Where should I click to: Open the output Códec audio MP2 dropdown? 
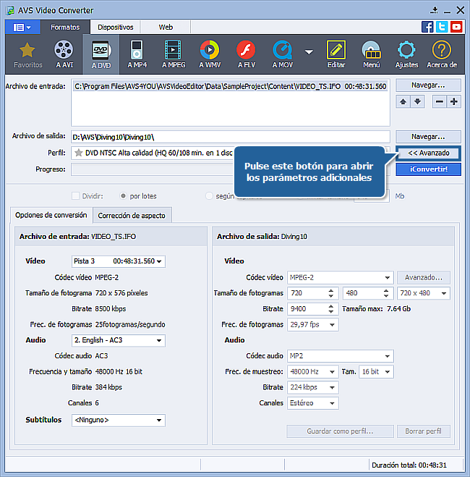[339, 355]
